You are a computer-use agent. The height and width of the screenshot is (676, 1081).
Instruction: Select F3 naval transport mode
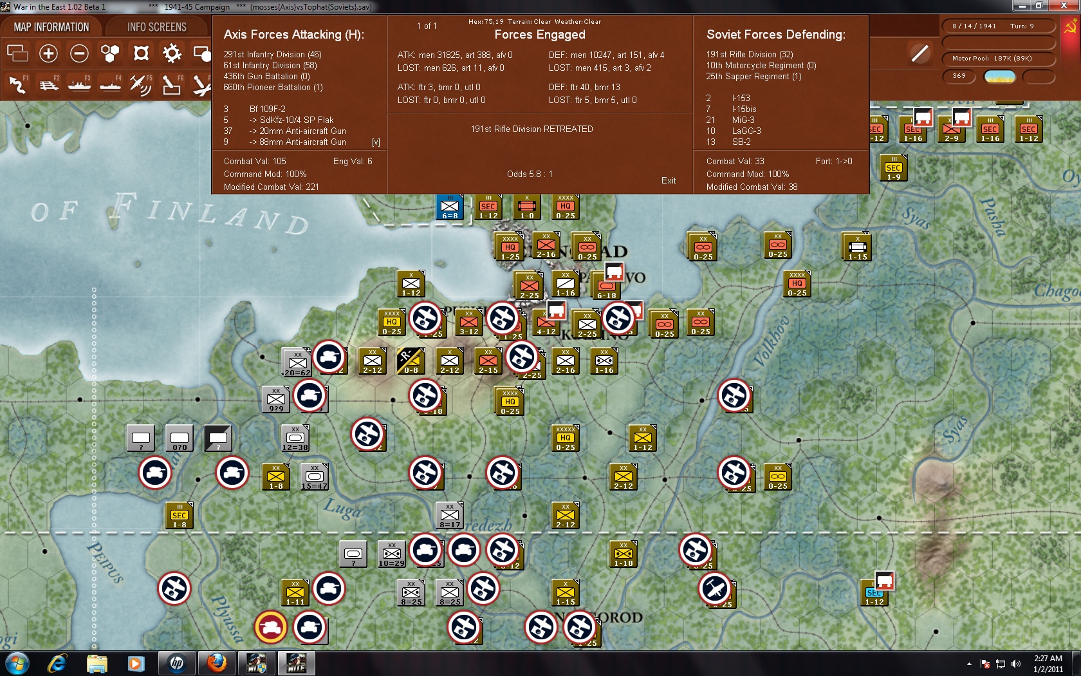point(79,85)
